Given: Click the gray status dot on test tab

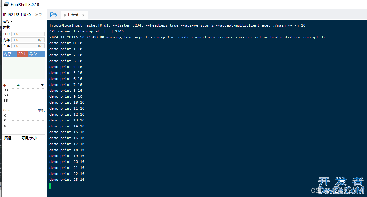Looking at the screenshot, I should point(65,15).
